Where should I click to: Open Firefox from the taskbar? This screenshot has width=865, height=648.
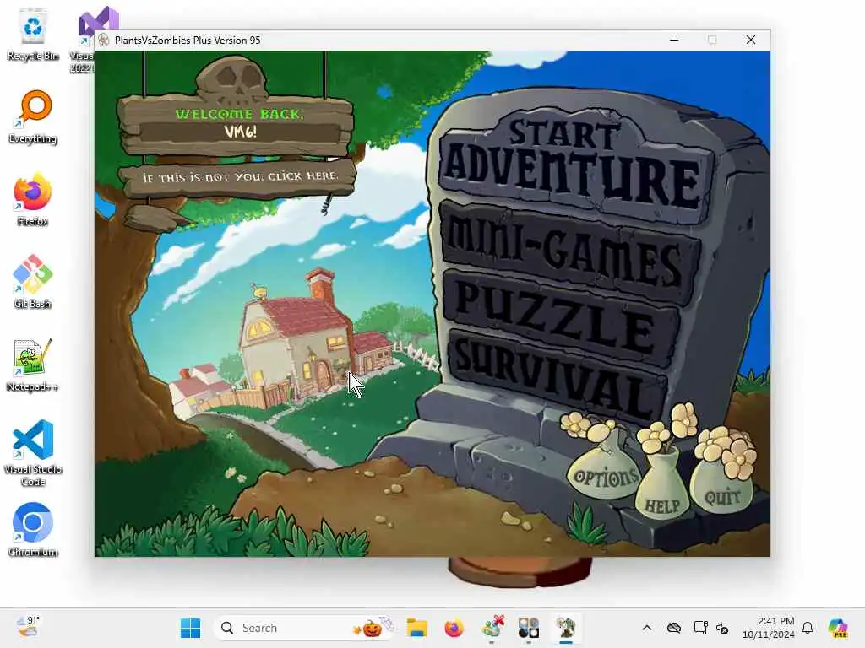(x=454, y=628)
